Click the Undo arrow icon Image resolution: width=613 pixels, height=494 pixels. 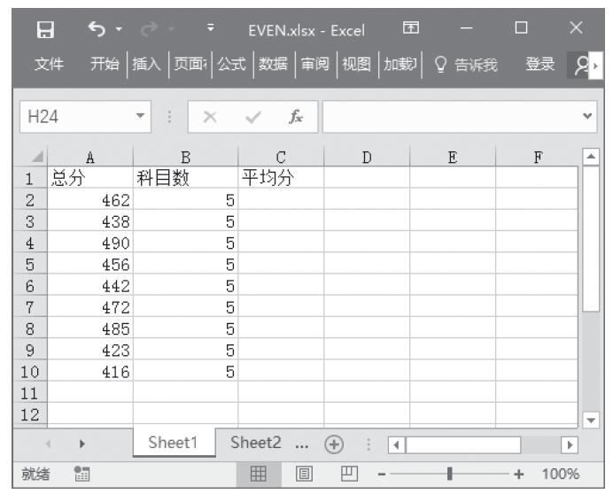pos(97,29)
